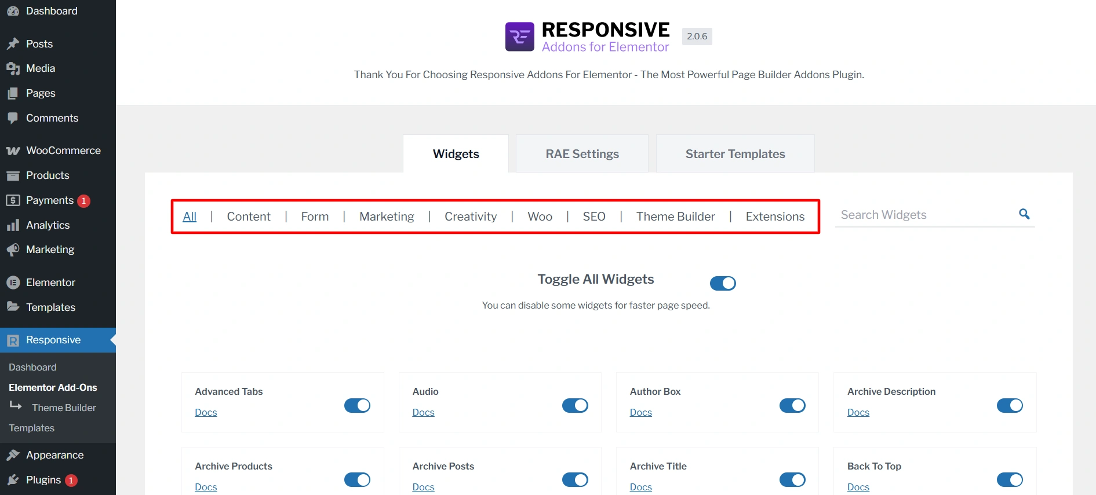
Task: Open Docs link for Author Box
Action: pyautogui.click(x=640, y=412)
